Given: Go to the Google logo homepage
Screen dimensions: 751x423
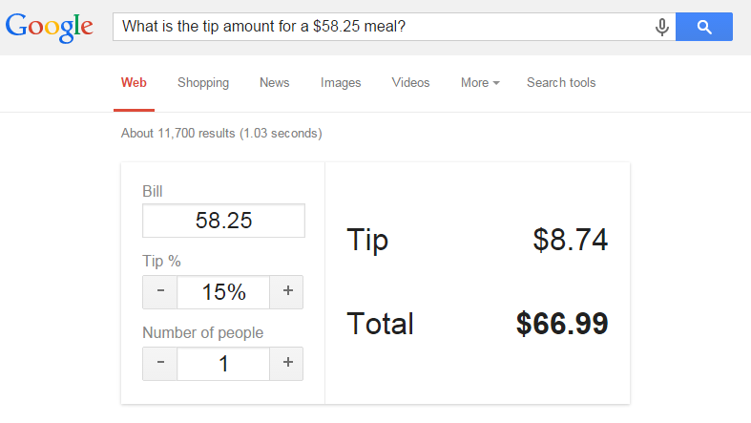Looking at the screenshot, I should (49, 27).
